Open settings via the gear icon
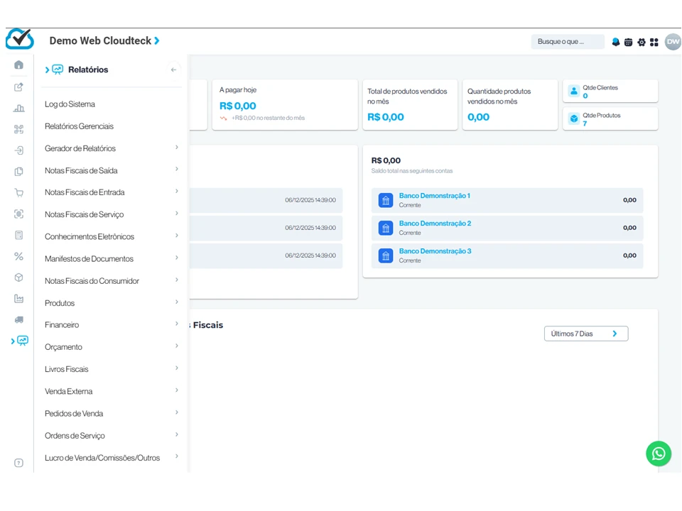 coord(642,42)
